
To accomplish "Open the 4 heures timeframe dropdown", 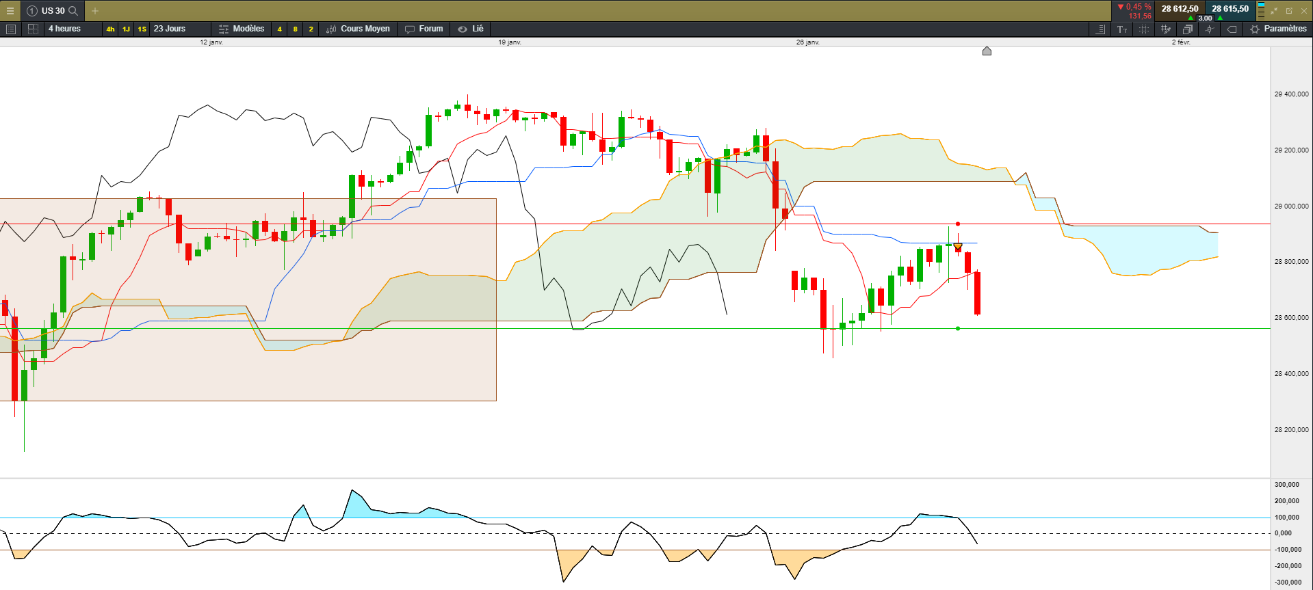I will coord(64,29).
